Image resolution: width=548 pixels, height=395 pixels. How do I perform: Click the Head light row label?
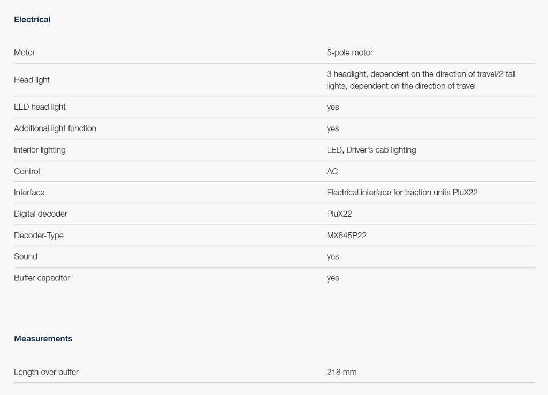32,80
